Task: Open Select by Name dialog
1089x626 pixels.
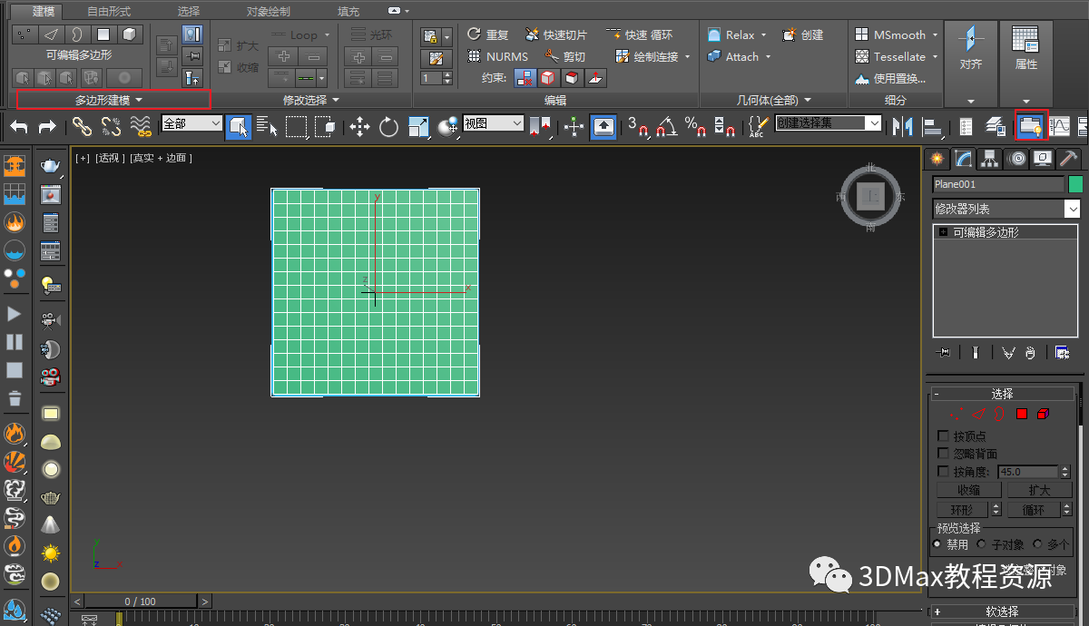Action: pos(268,127)
